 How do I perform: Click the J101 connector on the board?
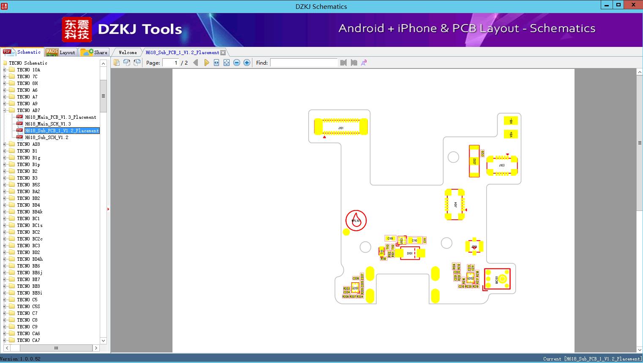pyautogui.click(x=341, y=127)
